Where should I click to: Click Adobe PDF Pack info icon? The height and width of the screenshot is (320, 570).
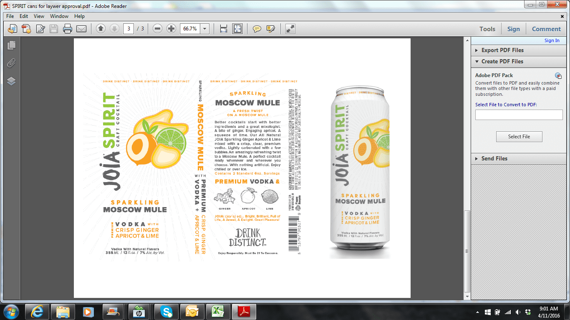558,75
